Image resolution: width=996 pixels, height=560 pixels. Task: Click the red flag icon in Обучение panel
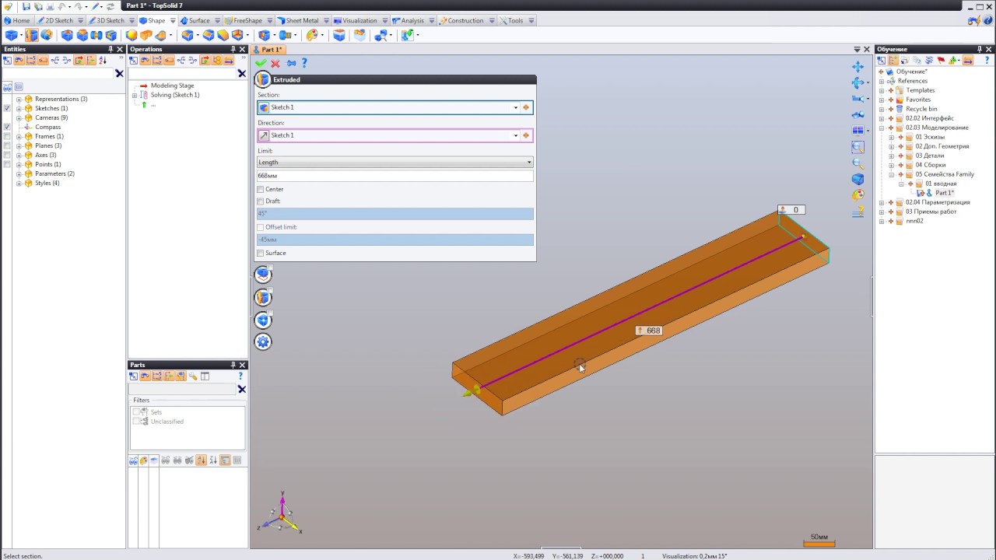[x=941, y=60]
